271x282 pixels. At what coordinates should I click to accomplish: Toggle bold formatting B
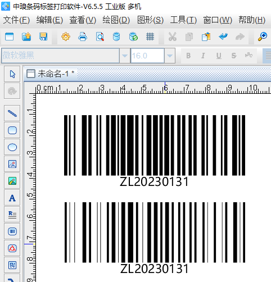click(188, 56)
